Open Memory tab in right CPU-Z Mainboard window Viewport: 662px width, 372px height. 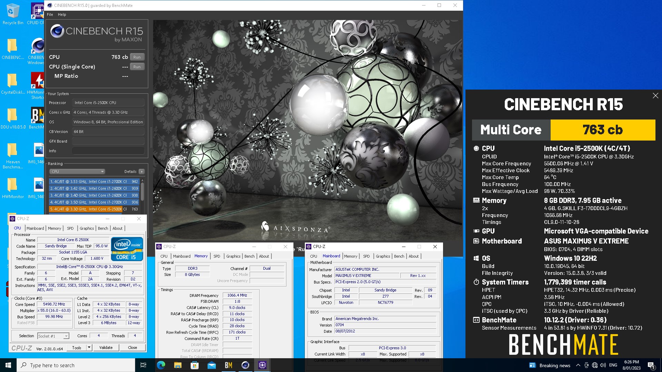(351, 256)
